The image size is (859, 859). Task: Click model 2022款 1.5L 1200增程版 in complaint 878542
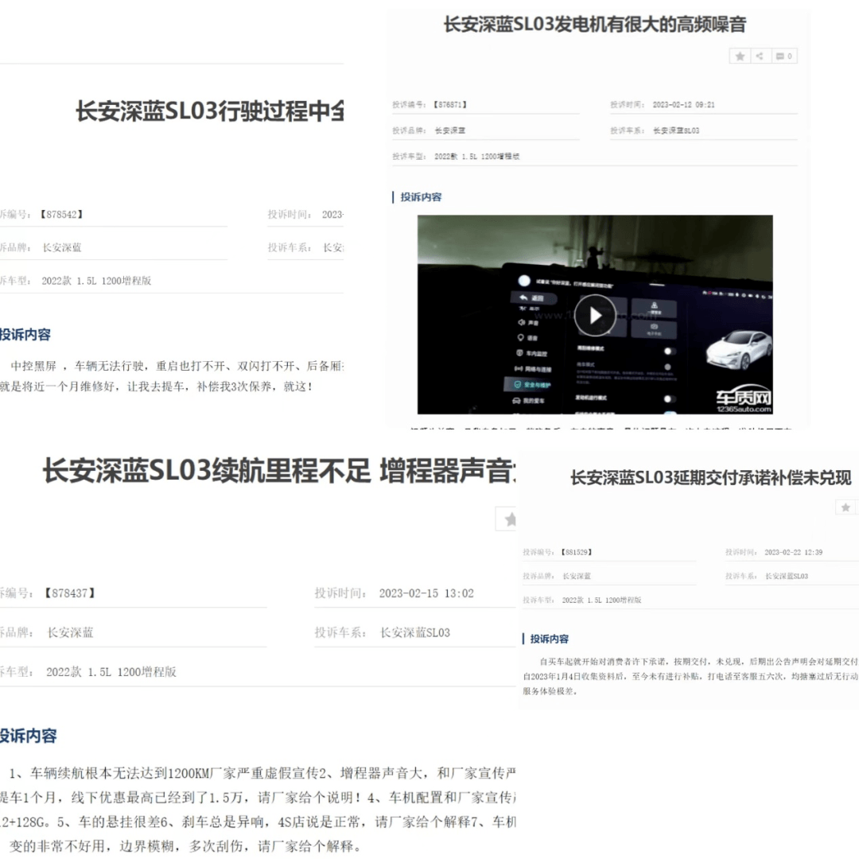pyautogui.click(x=96, y=281)
